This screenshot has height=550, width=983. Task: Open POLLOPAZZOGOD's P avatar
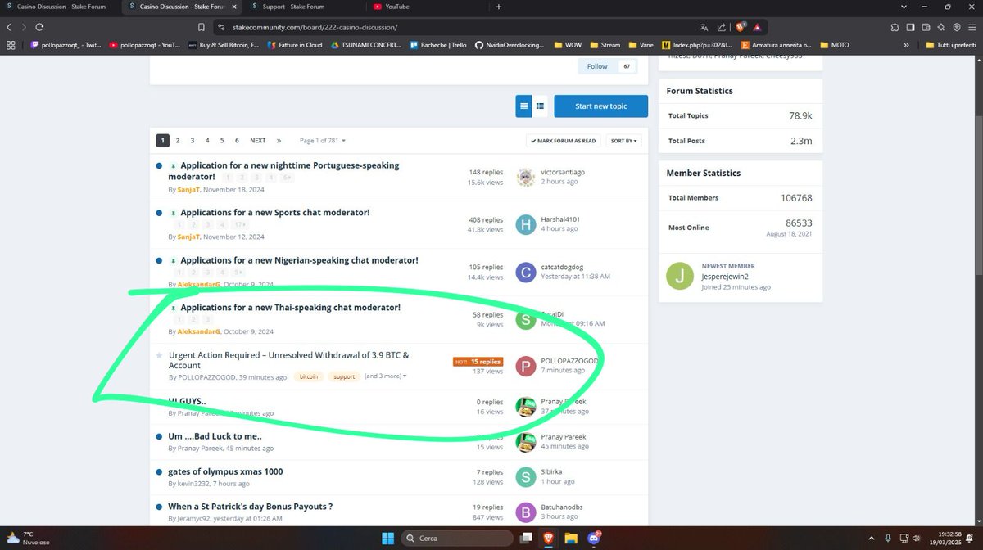(x=526, y=366)
